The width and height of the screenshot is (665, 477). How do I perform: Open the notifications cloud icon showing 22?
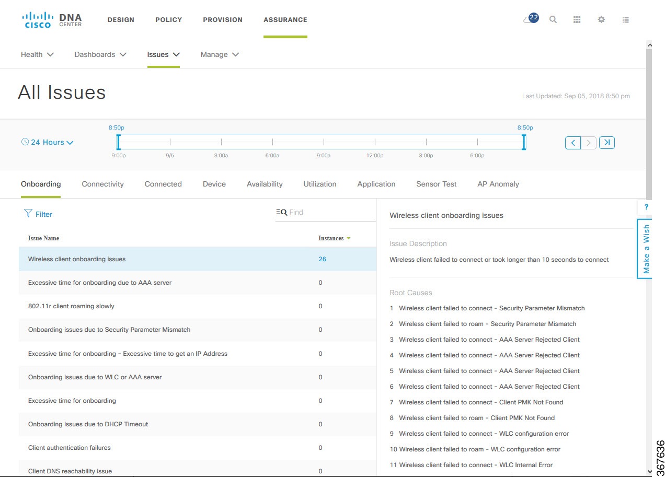530,19
